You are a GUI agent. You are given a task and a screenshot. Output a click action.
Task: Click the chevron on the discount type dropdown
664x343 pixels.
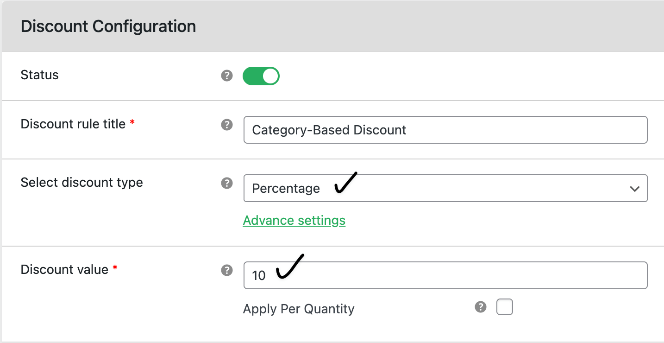tap(635, 188)
